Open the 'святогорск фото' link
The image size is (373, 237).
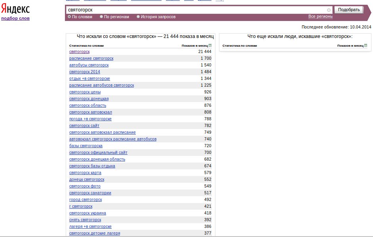[x=85, y=186]
